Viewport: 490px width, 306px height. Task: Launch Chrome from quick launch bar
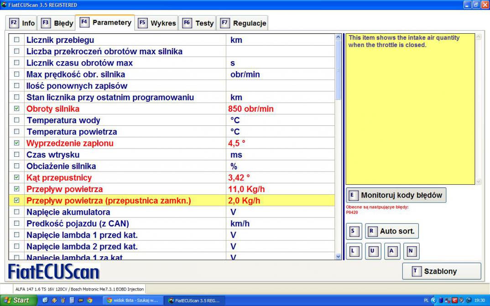[x=90, y=301]
